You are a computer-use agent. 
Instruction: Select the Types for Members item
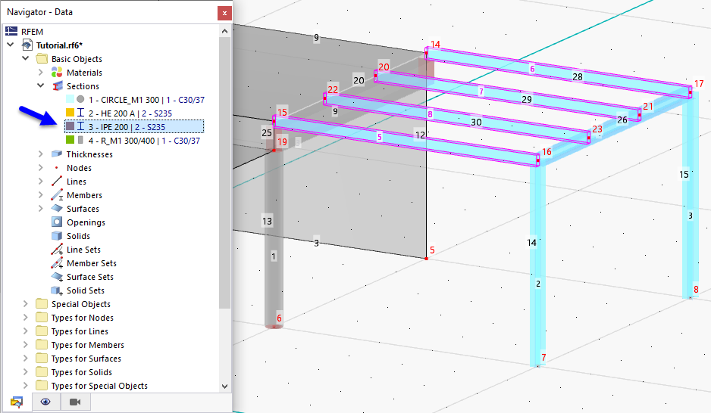(x=87, y=345)
